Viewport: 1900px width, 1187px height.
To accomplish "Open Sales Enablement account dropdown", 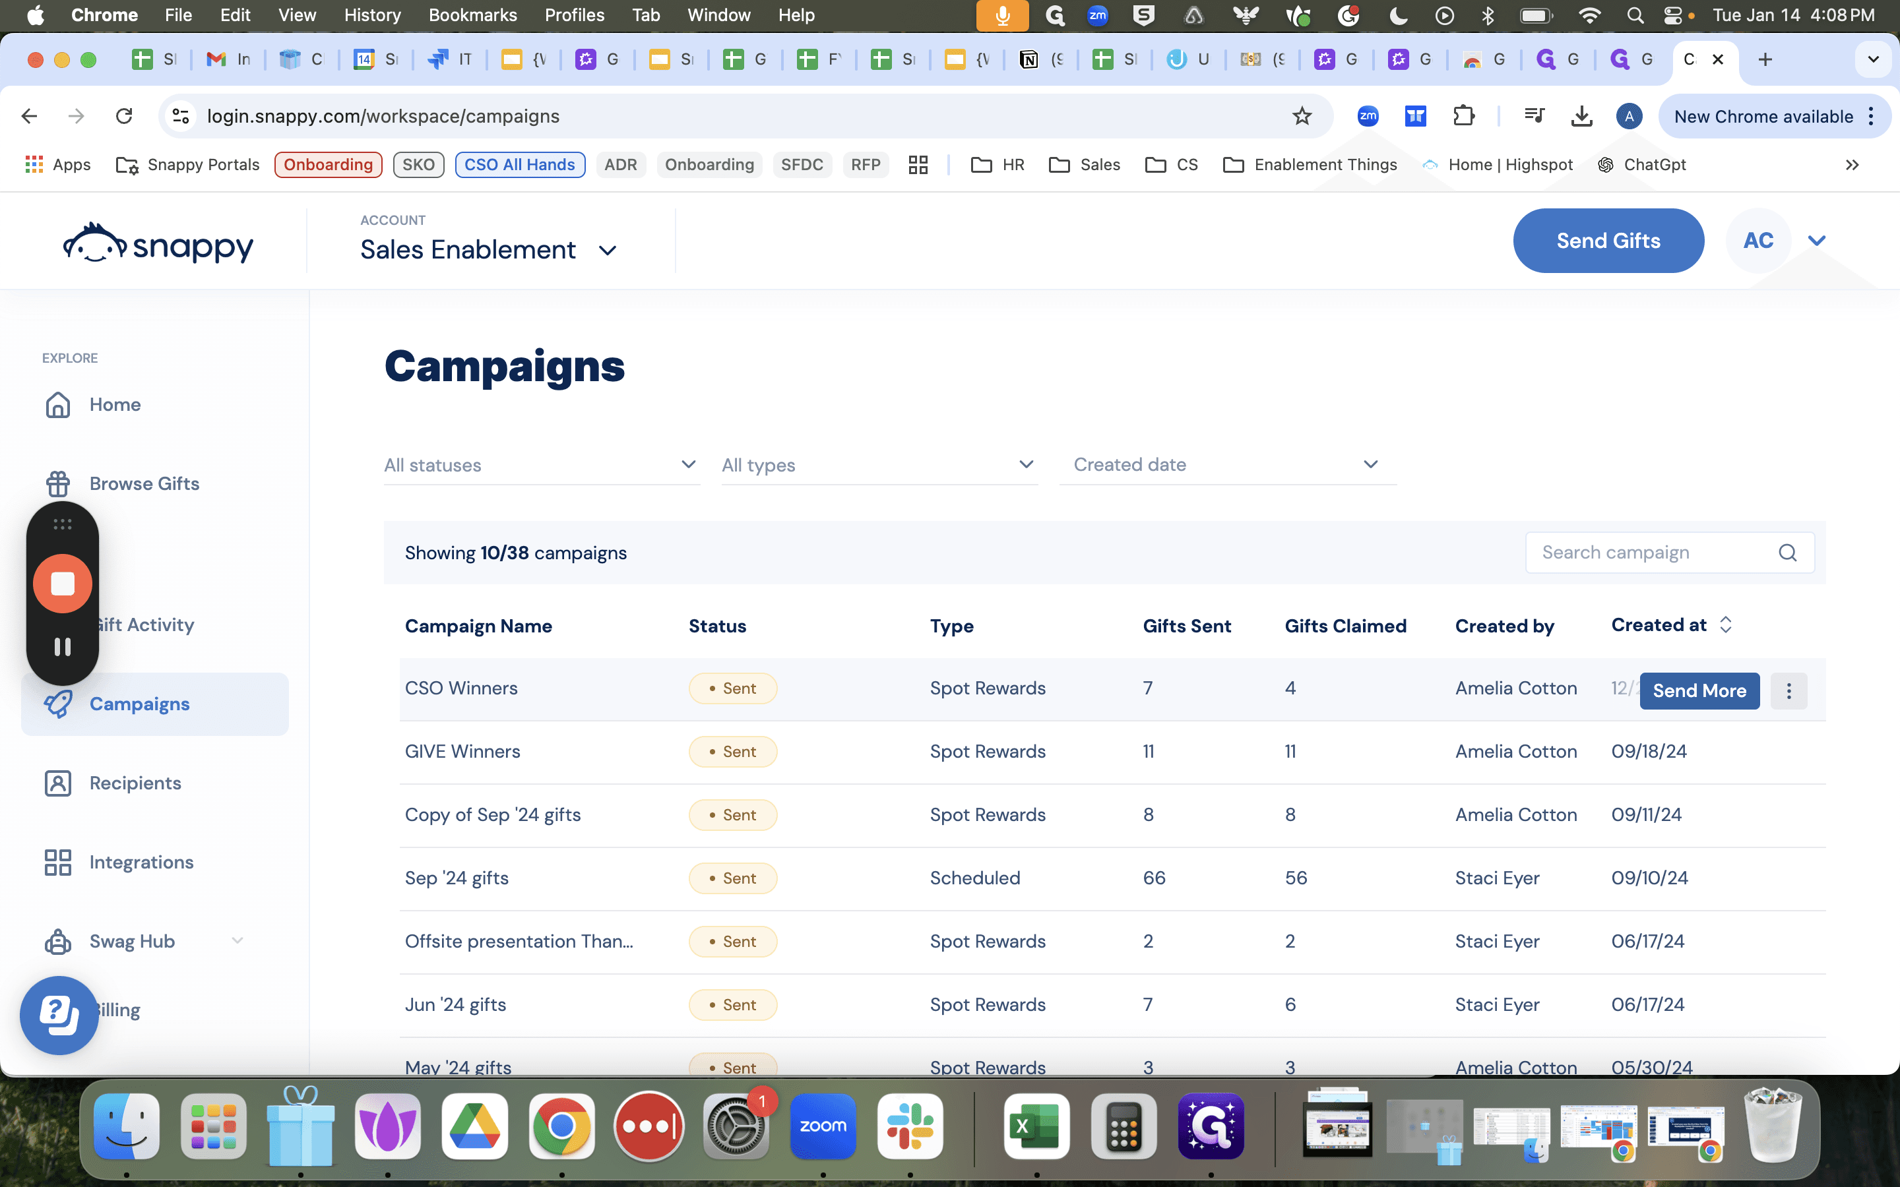I will point(488,250).
